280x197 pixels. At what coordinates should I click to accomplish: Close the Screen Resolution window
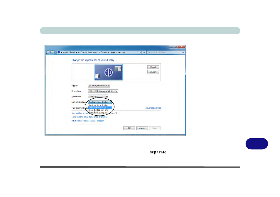coord(181,47)
